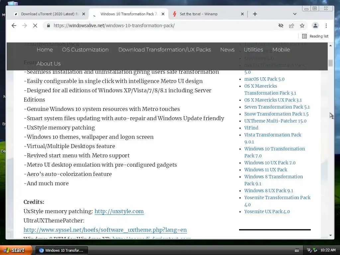Open a new browser tab

point(255,14)
